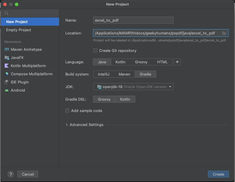Select the Maven Archetype generator

(x=25, y=49)
